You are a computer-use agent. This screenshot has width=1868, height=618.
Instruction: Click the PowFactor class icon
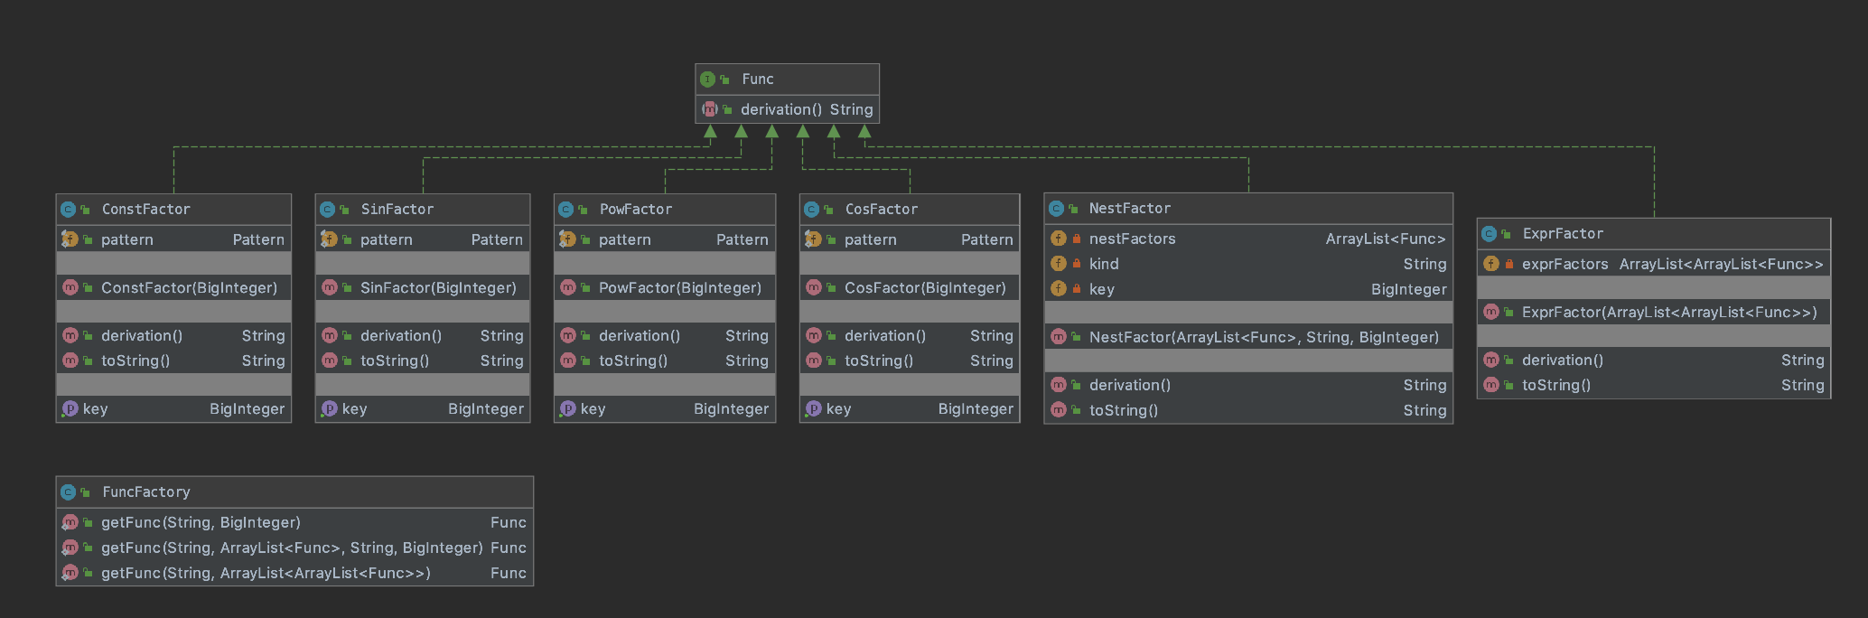[565, 210]
